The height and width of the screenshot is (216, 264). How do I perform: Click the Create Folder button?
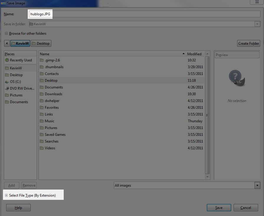pos(248,43)
